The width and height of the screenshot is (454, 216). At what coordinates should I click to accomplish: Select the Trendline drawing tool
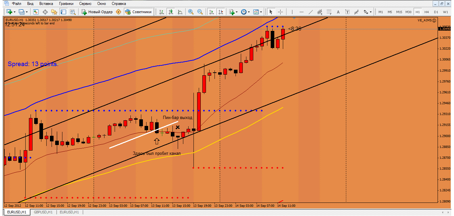310,12
